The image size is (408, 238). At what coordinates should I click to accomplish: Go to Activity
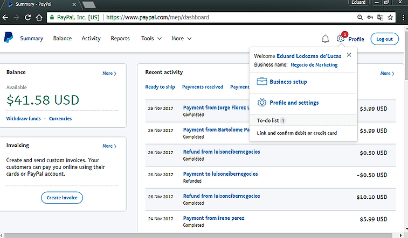pos(91,38)
